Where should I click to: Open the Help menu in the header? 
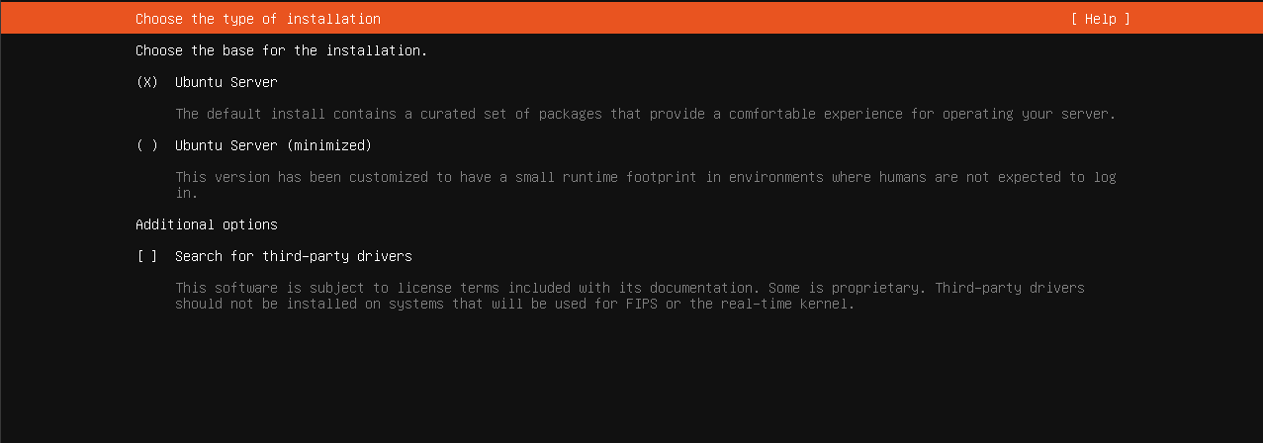[1100, 19]
